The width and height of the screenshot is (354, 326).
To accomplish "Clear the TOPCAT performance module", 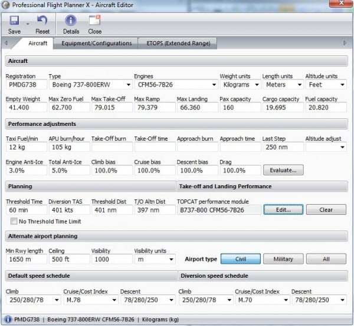I will pos(326,209).
